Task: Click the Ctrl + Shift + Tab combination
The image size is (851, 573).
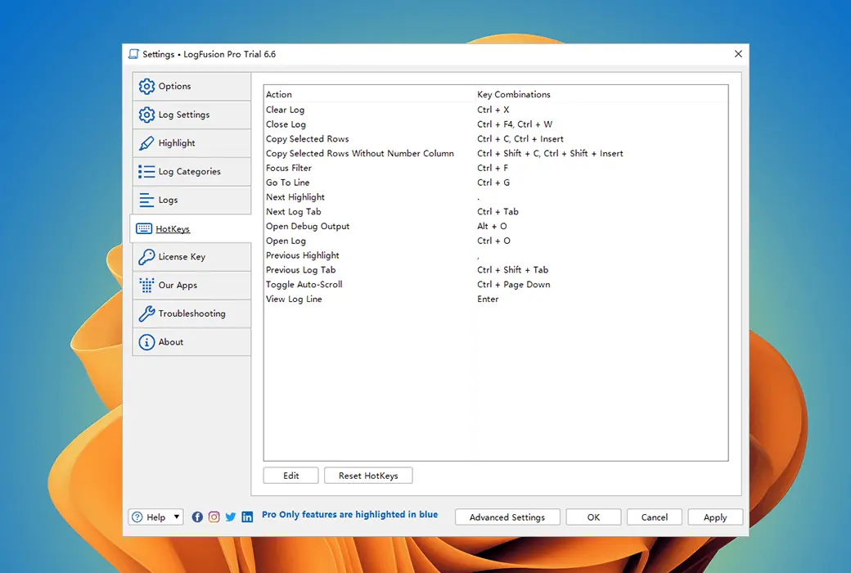Action: 512,270
